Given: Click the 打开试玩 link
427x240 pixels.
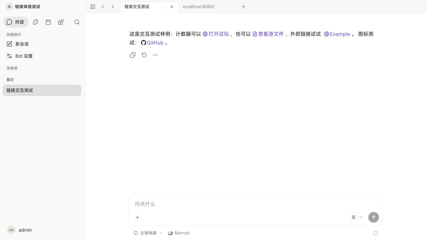Looking at the screenshot, I should pyautogui.click(x=216, y=34).
